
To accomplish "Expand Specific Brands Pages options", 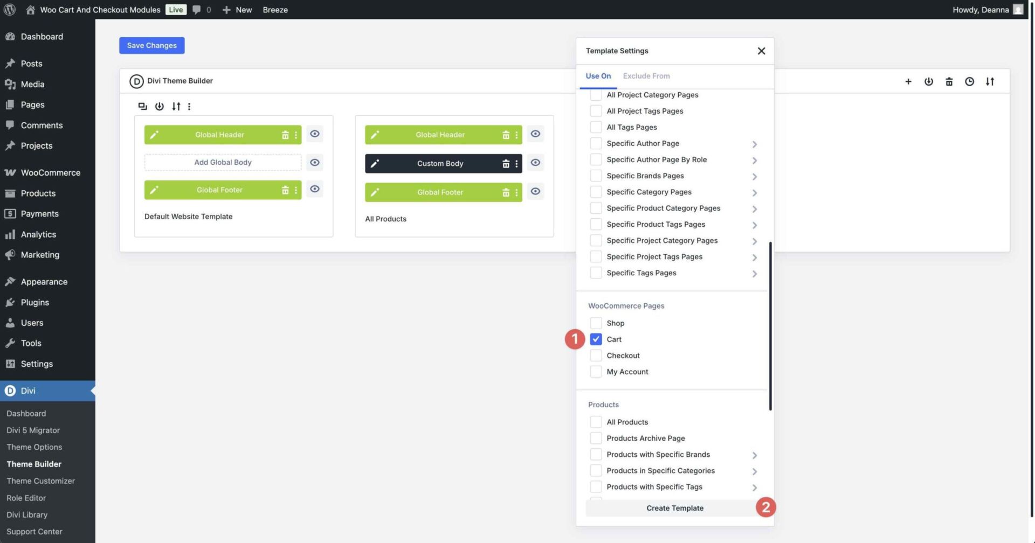I will pos(755,176).
